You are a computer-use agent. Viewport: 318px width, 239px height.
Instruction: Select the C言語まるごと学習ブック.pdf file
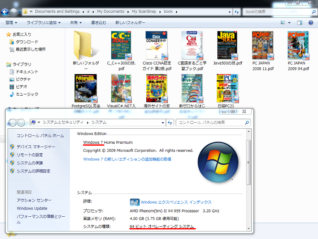point(192,51)
